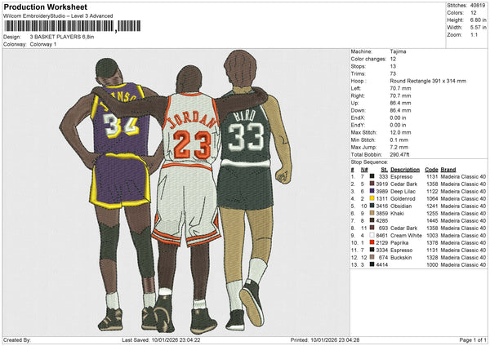Click the Right label with value 70.7 mm
The width and height of the screenshot is (490, 346).
click(357, 95)
